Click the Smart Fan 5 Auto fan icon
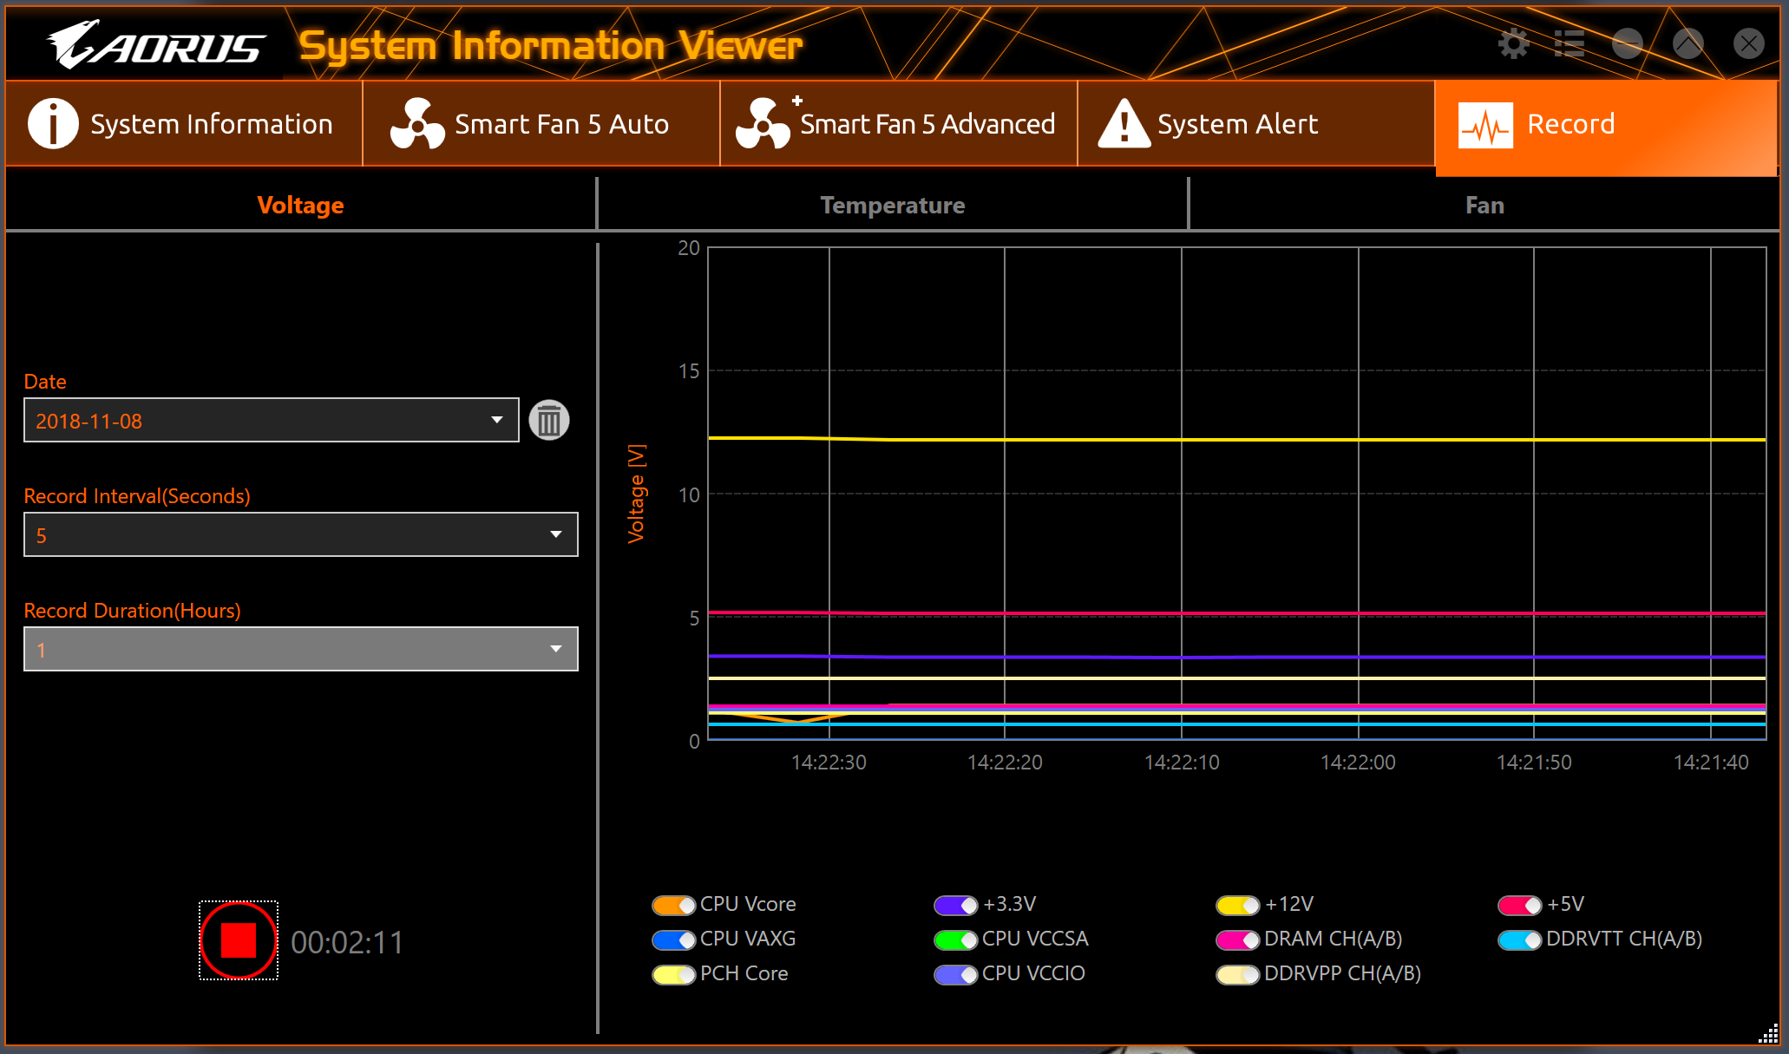The image size is (1789, 1054). click(x=417, y=124)
